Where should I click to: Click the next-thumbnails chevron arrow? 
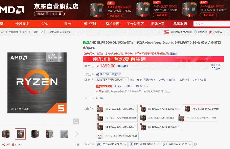click(x=77, y=134)
